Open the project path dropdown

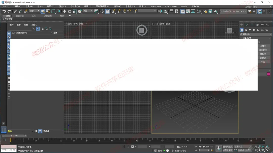tap(233, 11)
